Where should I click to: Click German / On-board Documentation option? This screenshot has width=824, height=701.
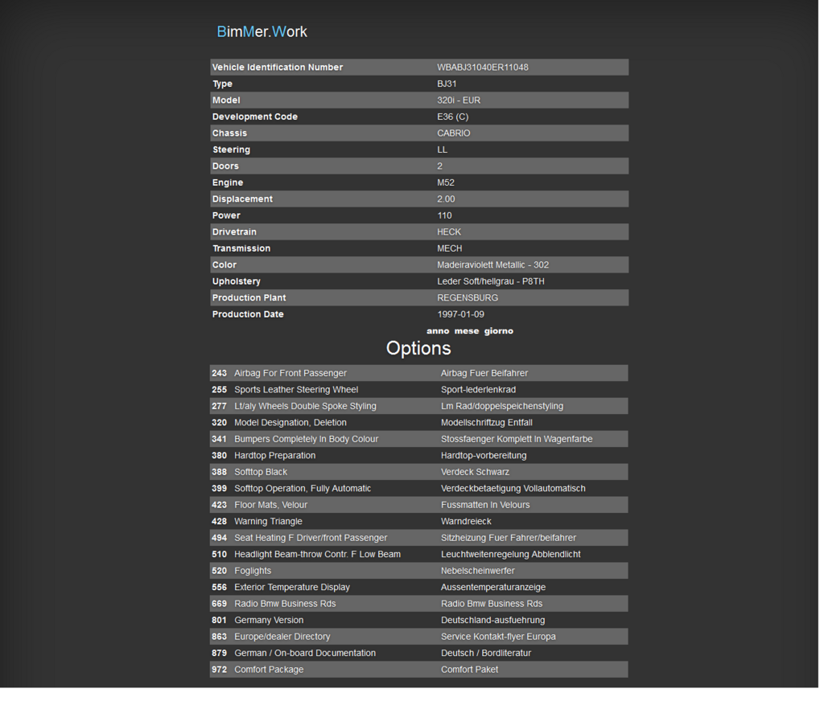coord(305,654)
